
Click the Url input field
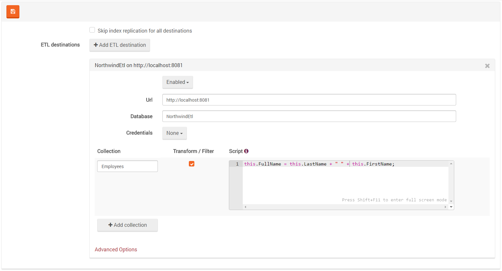point(309,100)
